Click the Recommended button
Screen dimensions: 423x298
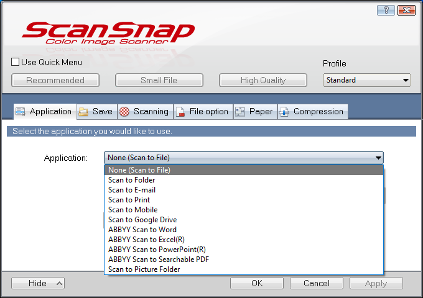coord(55,80)
